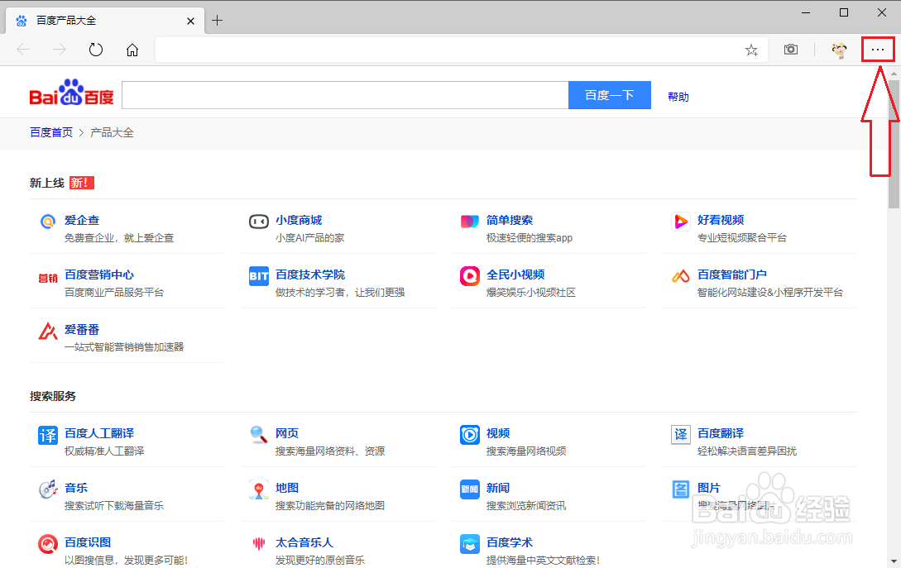Click the Baidu logo

coord(72,93)
